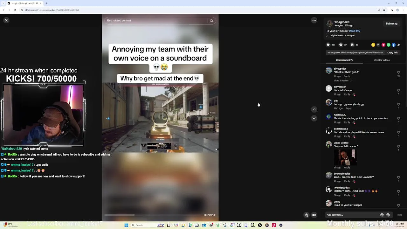
Task: Open original sound - 1magine link
Action: click(342, 36)
